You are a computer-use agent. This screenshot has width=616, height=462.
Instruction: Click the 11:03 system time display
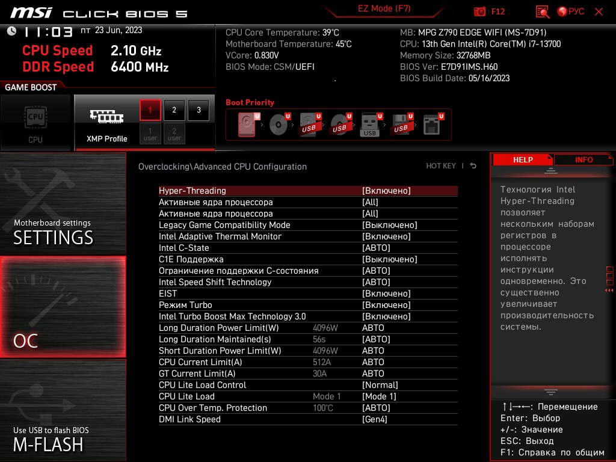pos(48,32)
